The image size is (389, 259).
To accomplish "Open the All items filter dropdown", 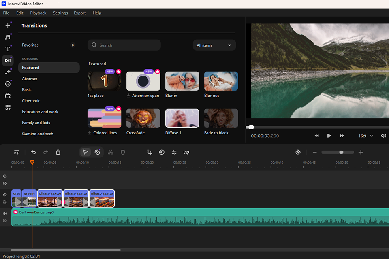I will (214, 45).
